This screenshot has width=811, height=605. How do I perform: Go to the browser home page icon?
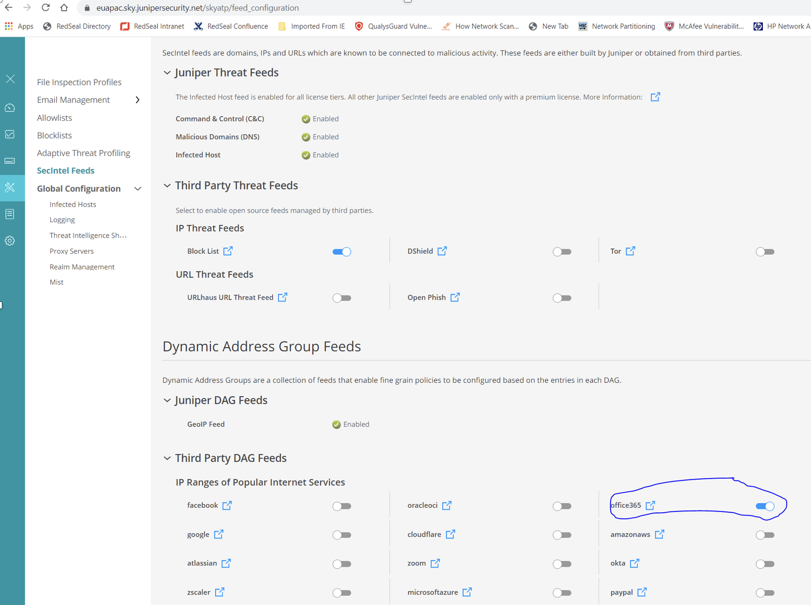click(x=64, y=7)
